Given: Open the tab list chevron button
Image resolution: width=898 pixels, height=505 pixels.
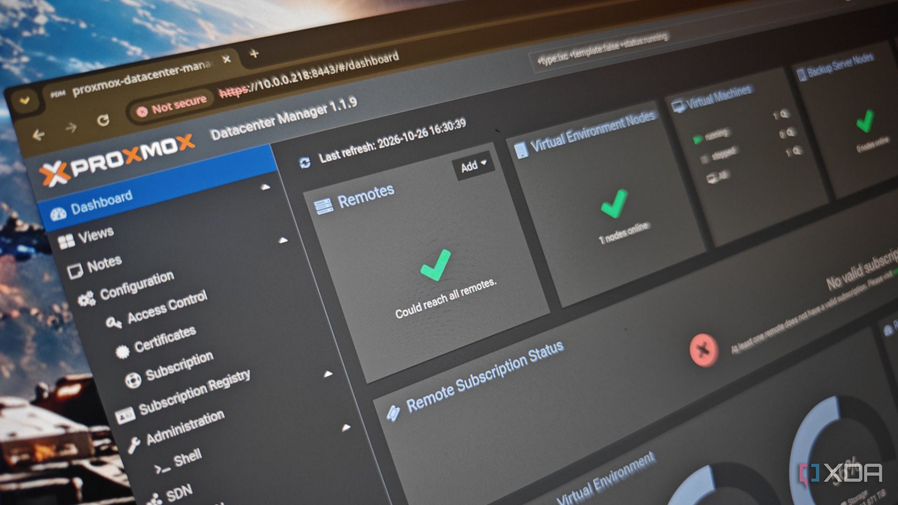Looking at the screenshot, I should pyautogui.click(x=24, y=100).
